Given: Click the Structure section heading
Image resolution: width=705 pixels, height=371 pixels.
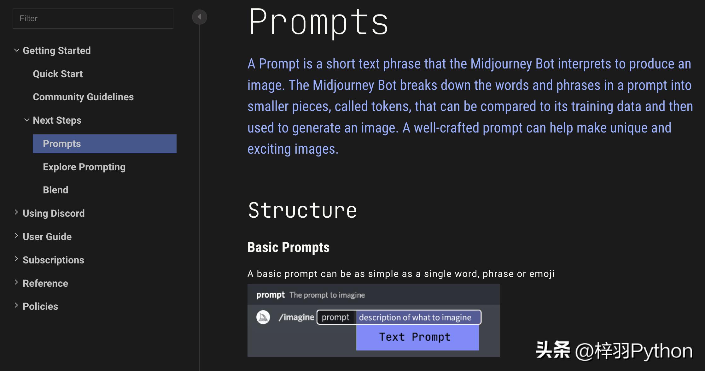Looking at the screenshot, I should pos(302,210).
